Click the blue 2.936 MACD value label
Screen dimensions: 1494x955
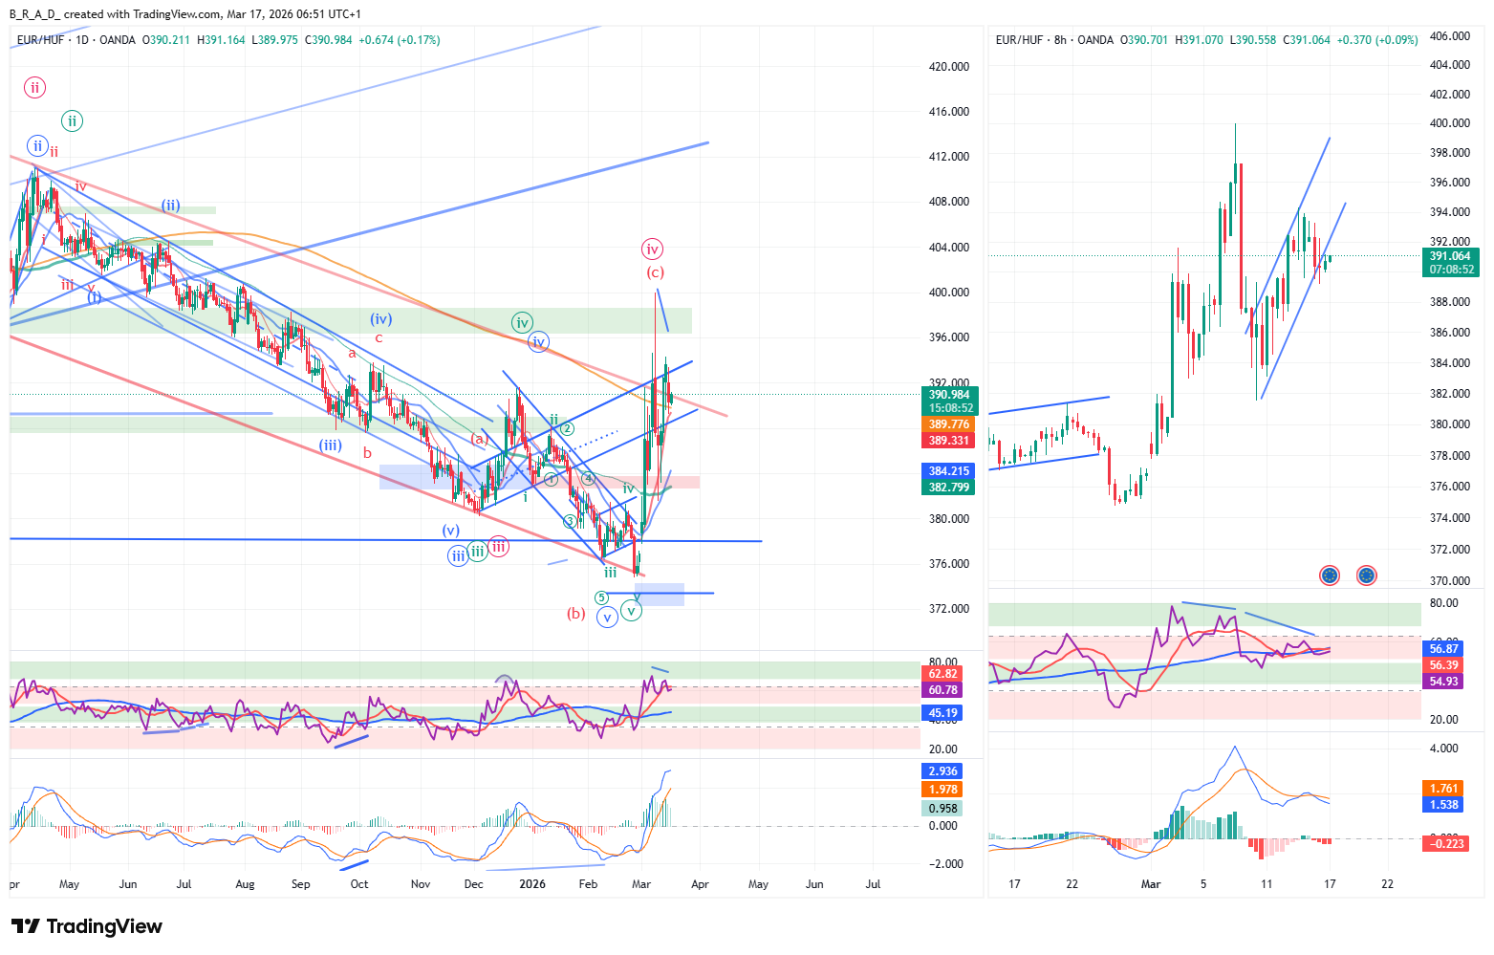(x=942, y=771)
